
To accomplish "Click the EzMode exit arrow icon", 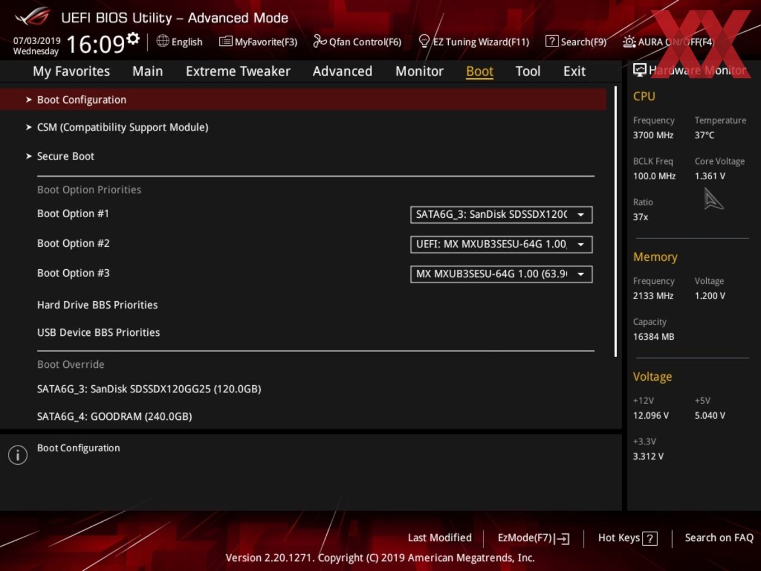I will pyautogui.click(x=563, y=539).
